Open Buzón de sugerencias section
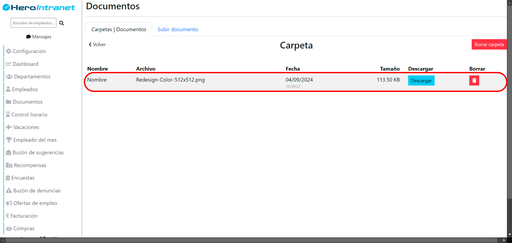This screenshot has height=243, width=512. [x=38, y=152]
